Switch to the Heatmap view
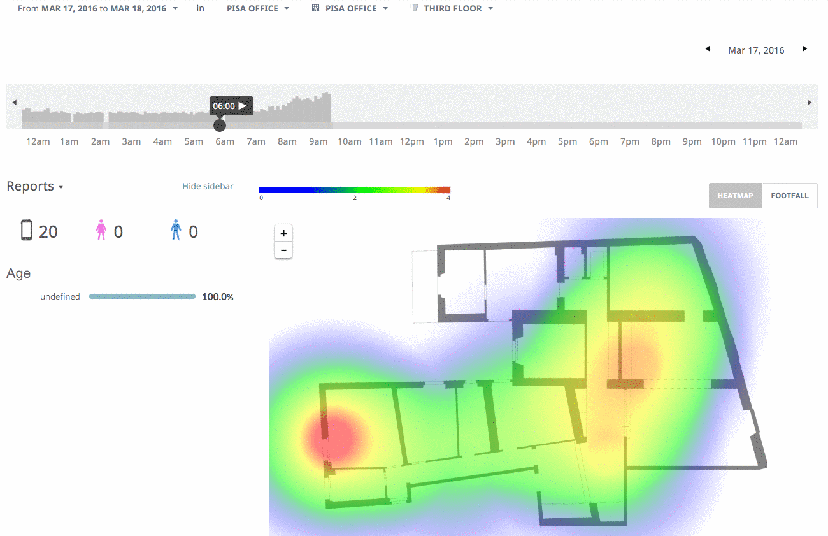The image size is (828, 536). [735, 196]
